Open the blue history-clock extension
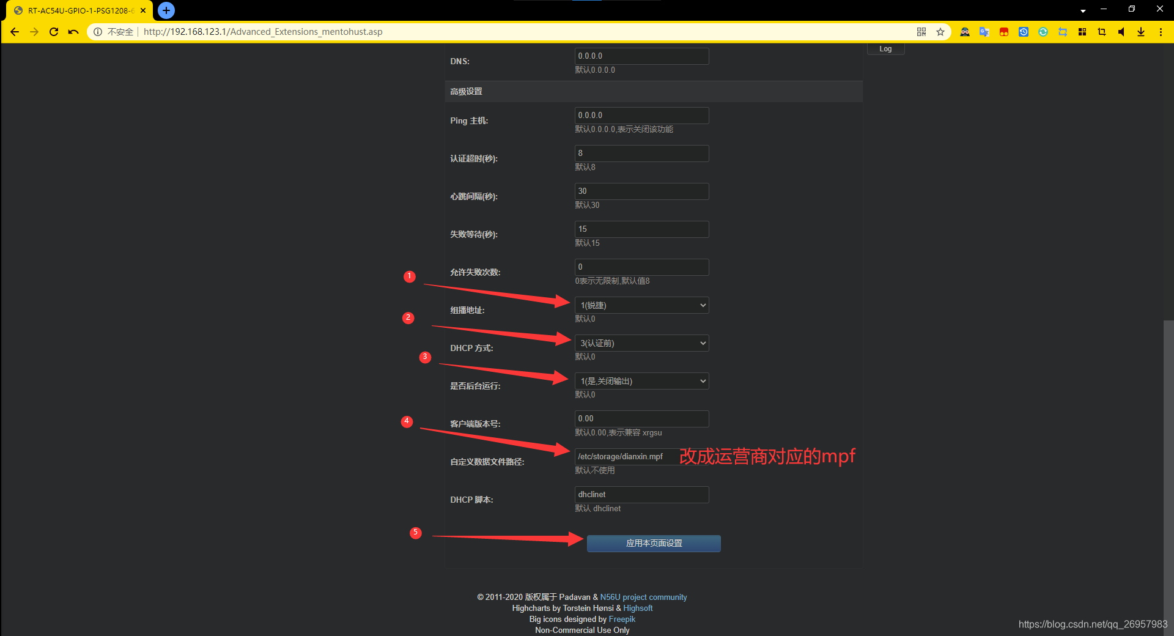This screenshot has height=636, width=1174. point(1024,32)
